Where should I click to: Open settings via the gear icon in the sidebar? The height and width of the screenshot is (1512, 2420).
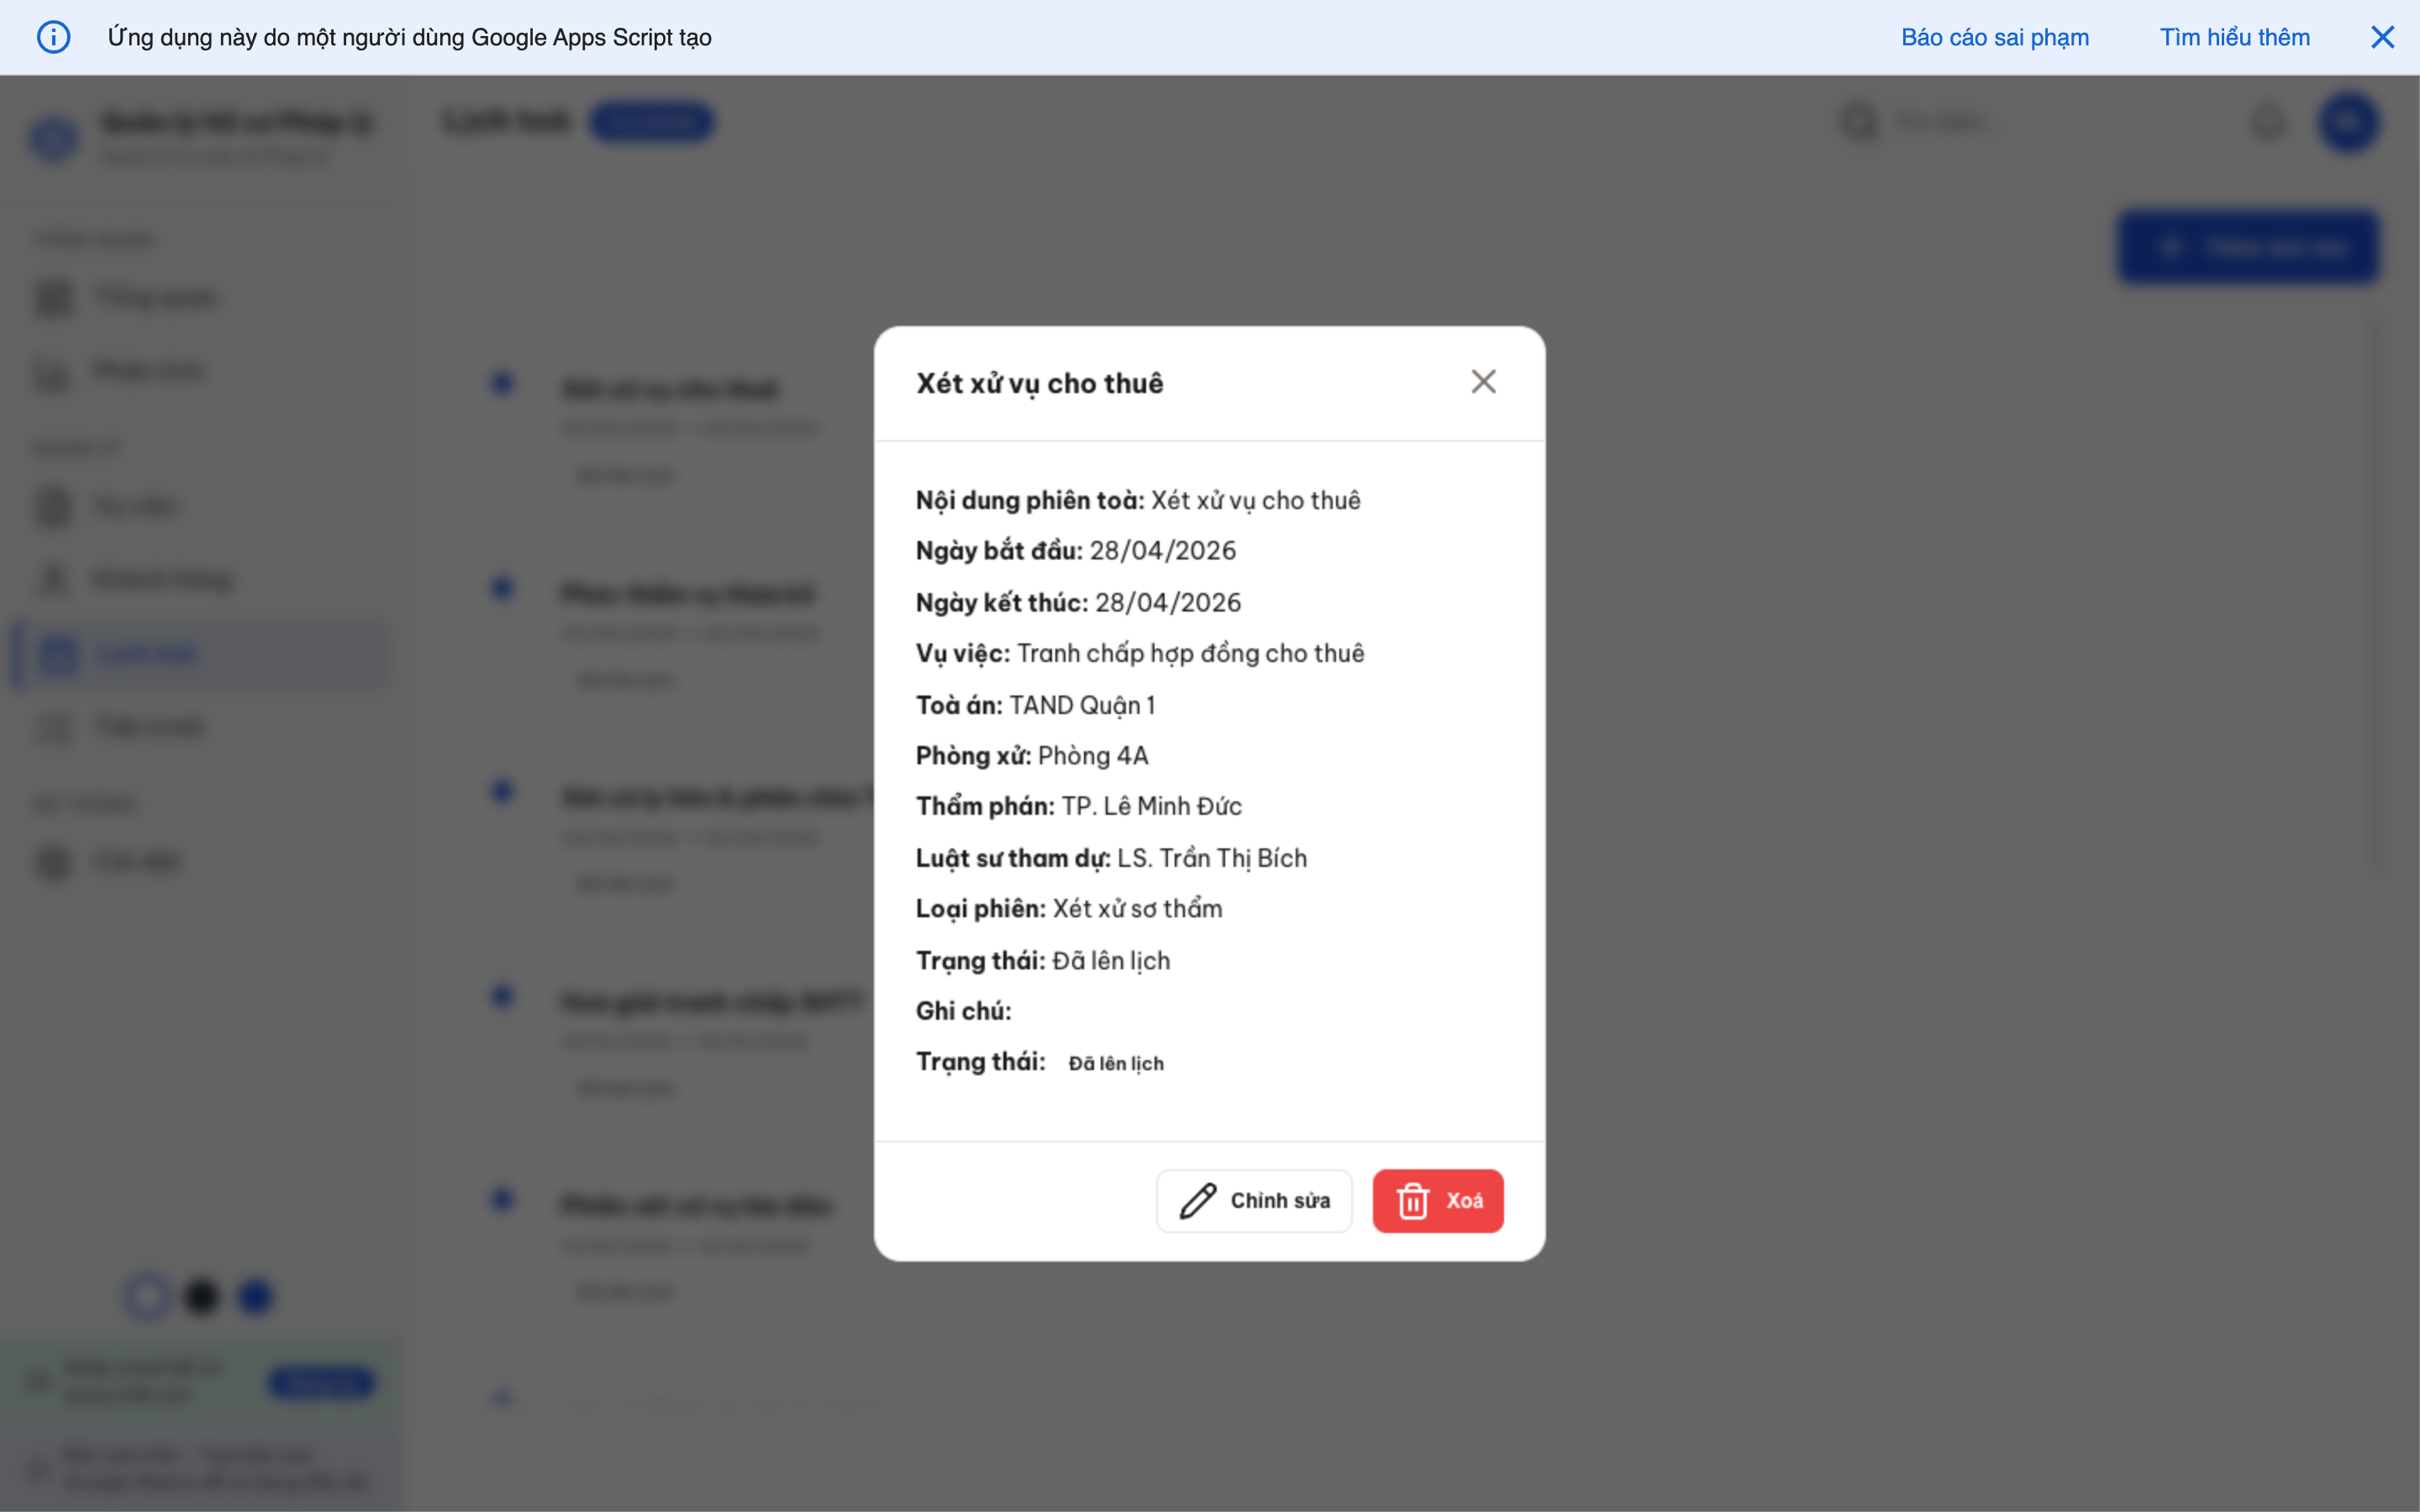[x=53, y=861]
